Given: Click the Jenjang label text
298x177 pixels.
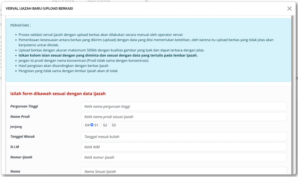Looking at the screenshot, I should (16, 127).
